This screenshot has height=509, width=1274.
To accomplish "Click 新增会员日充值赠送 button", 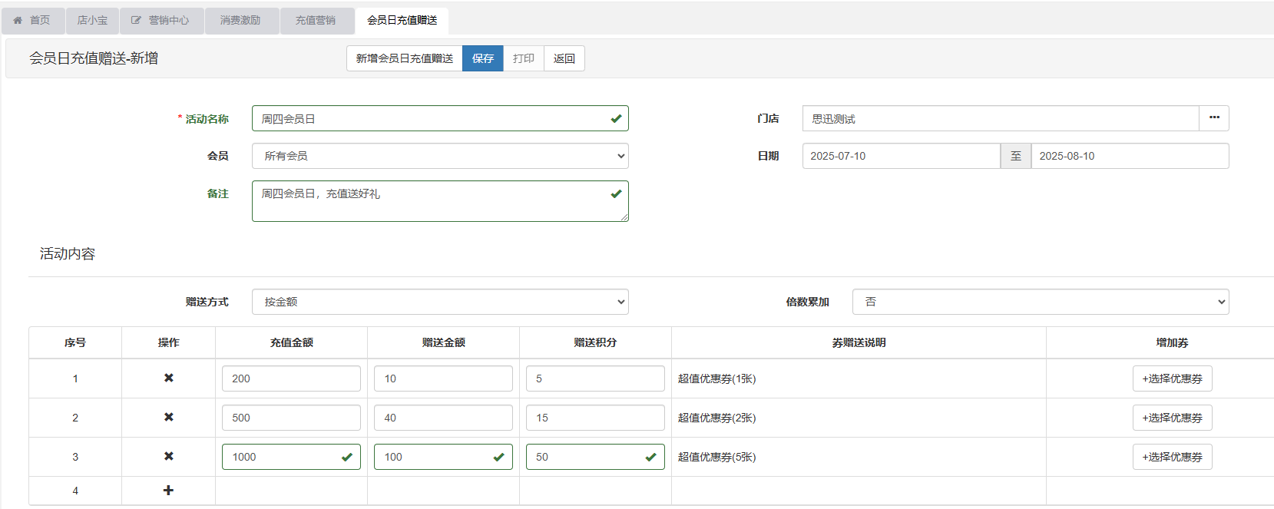I will pyautogui.click(x=404, y=58).
